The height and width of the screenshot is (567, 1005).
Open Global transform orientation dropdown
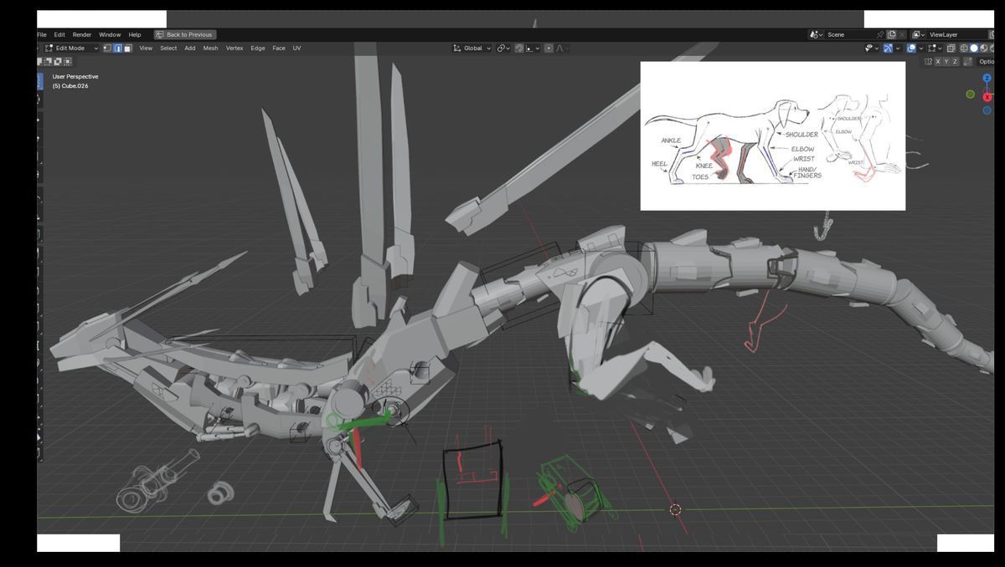[x=472, y=49]
